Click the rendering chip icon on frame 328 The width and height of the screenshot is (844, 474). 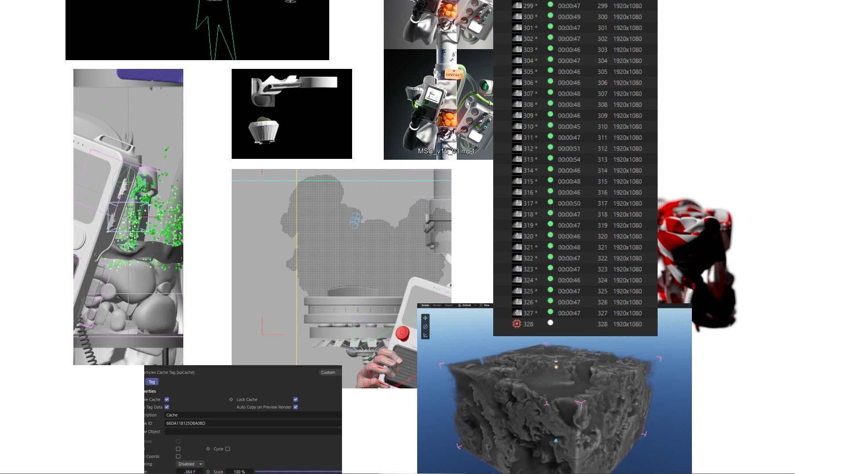pyautogui.click(x=517, y=324)
